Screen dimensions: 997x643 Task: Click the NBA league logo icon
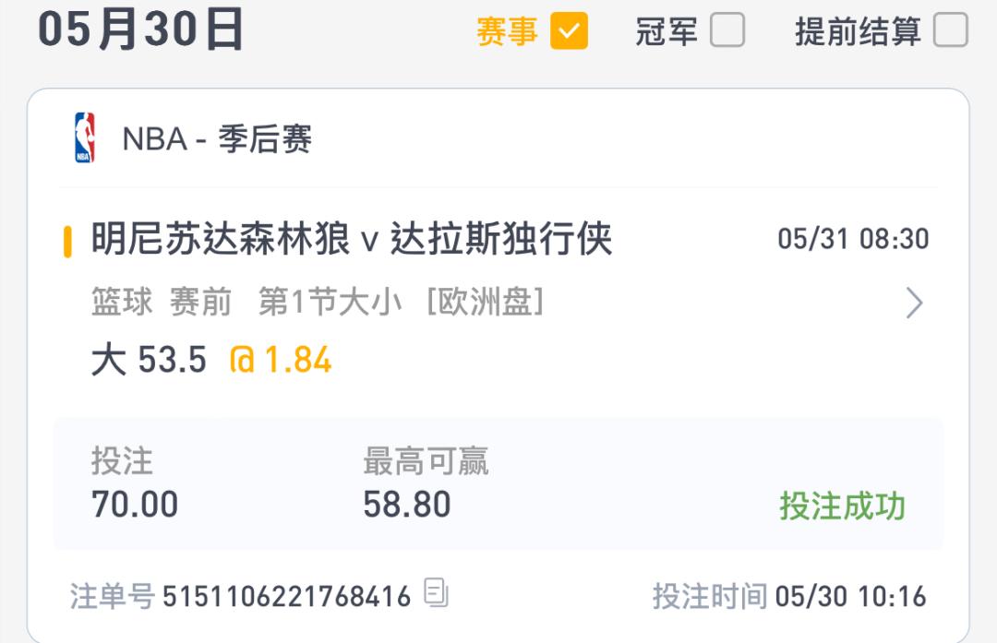[x=85, y=137]
